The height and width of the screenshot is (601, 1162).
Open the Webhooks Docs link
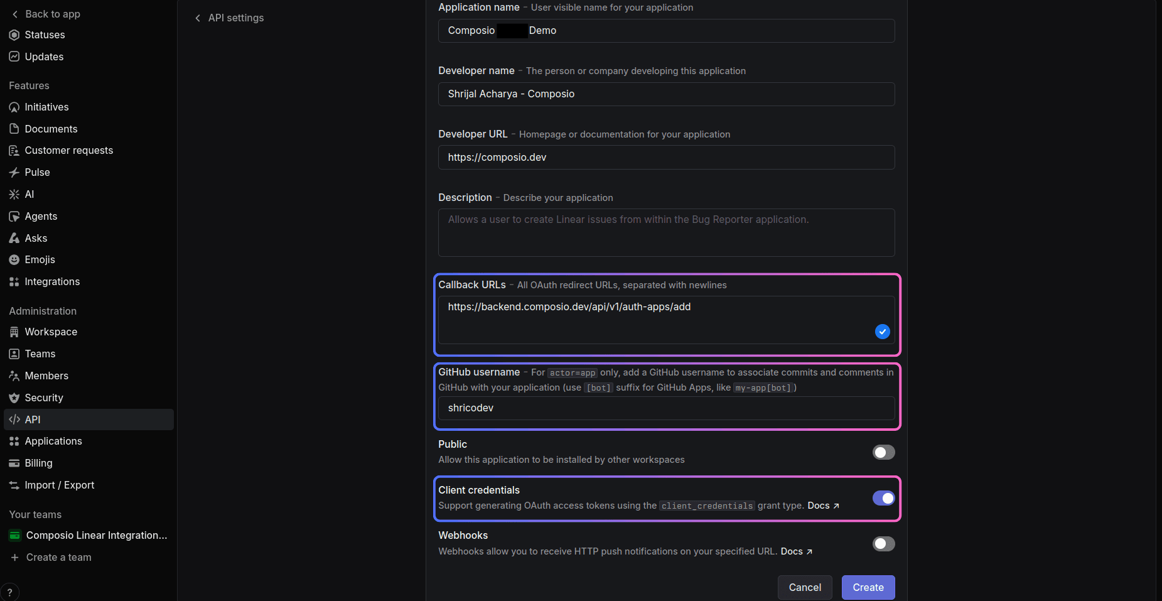click(796, 551)
